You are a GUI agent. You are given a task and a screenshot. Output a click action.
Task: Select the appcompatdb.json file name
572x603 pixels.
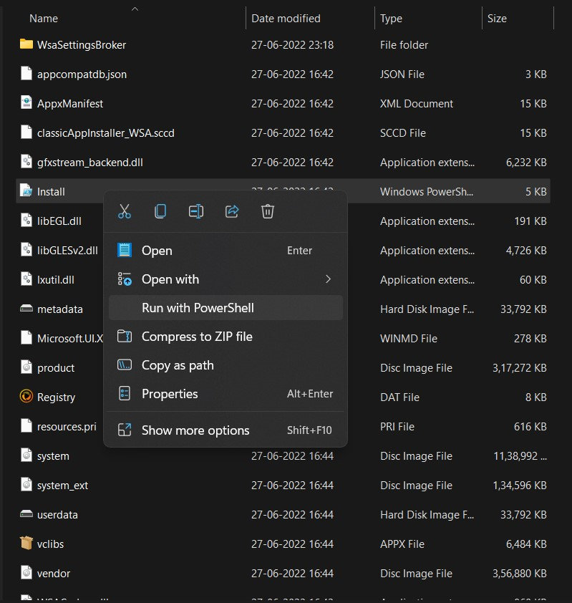coord(82,74)
